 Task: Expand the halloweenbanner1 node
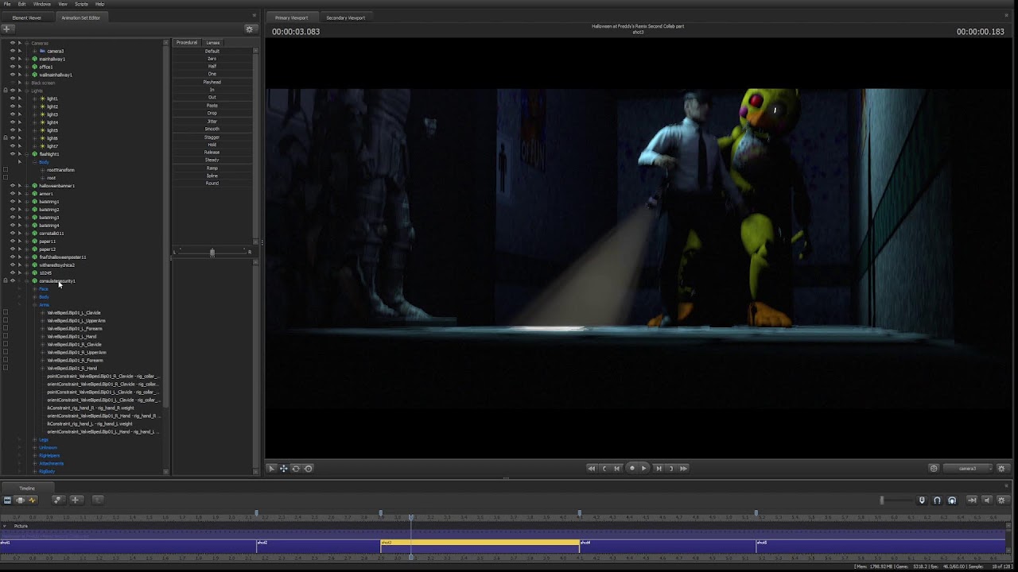click(27, 186)
